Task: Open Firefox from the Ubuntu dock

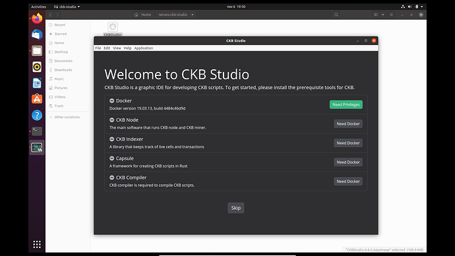Action: [37, 18]
